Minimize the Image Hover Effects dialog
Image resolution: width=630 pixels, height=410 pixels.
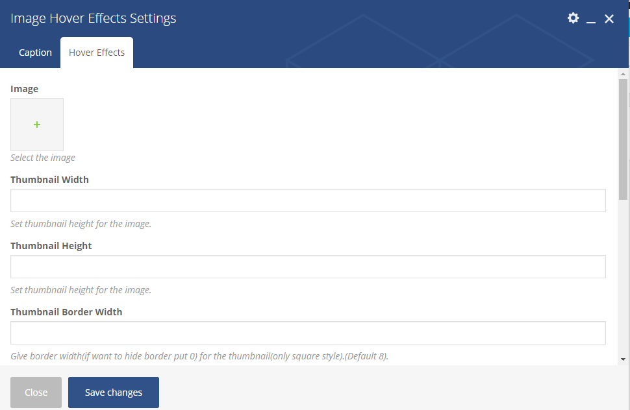[x=591, y=19]
